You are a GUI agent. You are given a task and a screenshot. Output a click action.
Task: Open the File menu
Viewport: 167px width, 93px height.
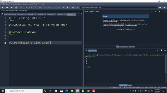(x=2, y=4)
